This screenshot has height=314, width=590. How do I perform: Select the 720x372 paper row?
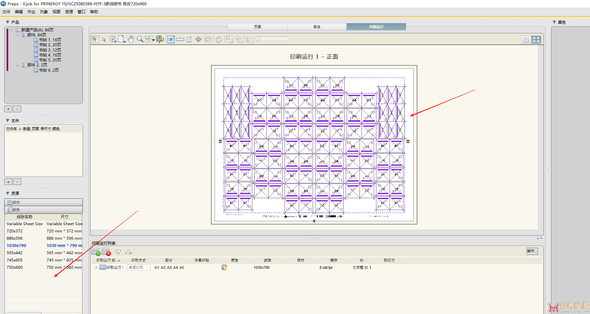point(44,231)
